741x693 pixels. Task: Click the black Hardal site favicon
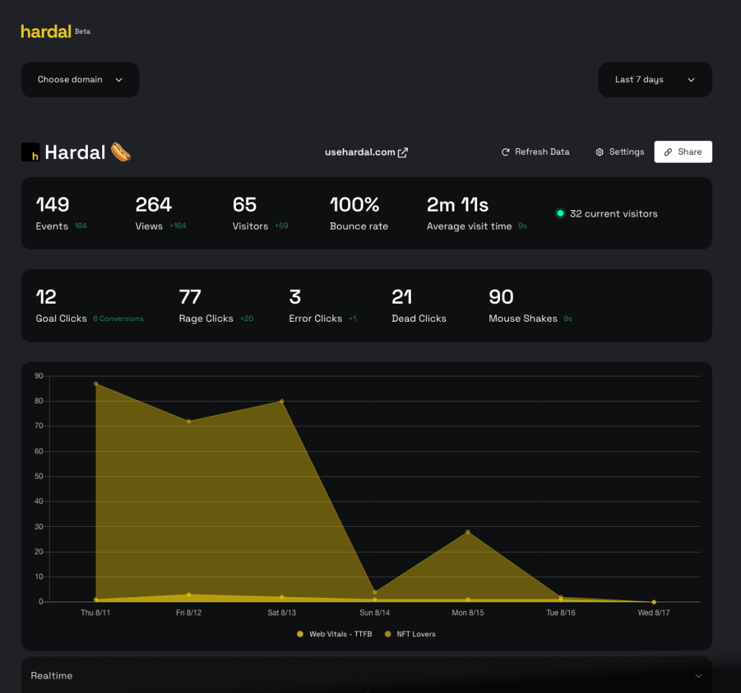pyautogui.click(x=30, y=153)
